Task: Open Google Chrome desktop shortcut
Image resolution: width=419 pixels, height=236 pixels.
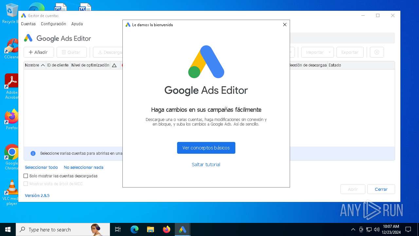Action: [x=11, y=157]
